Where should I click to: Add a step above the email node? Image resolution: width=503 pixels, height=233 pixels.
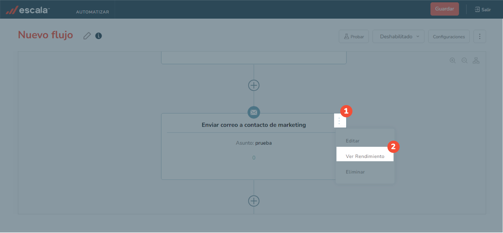click(x=254, y=85)
